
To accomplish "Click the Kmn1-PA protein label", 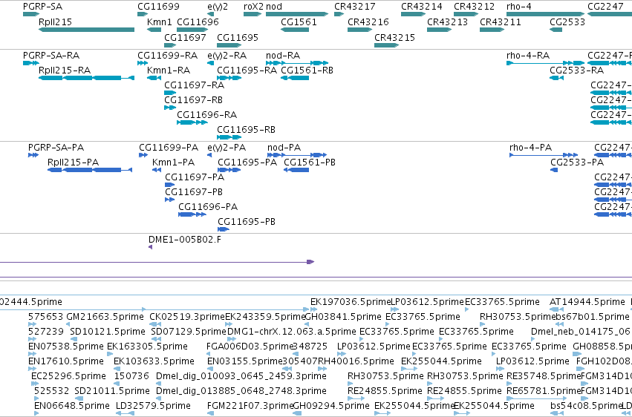I will pos(173,162).
